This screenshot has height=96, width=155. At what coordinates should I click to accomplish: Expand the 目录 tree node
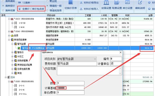9,36
